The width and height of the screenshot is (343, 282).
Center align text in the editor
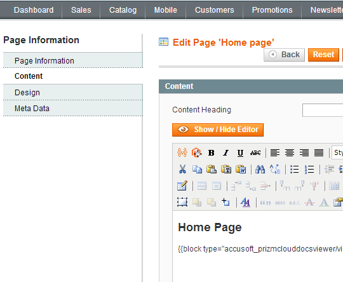tap(290, 152)
